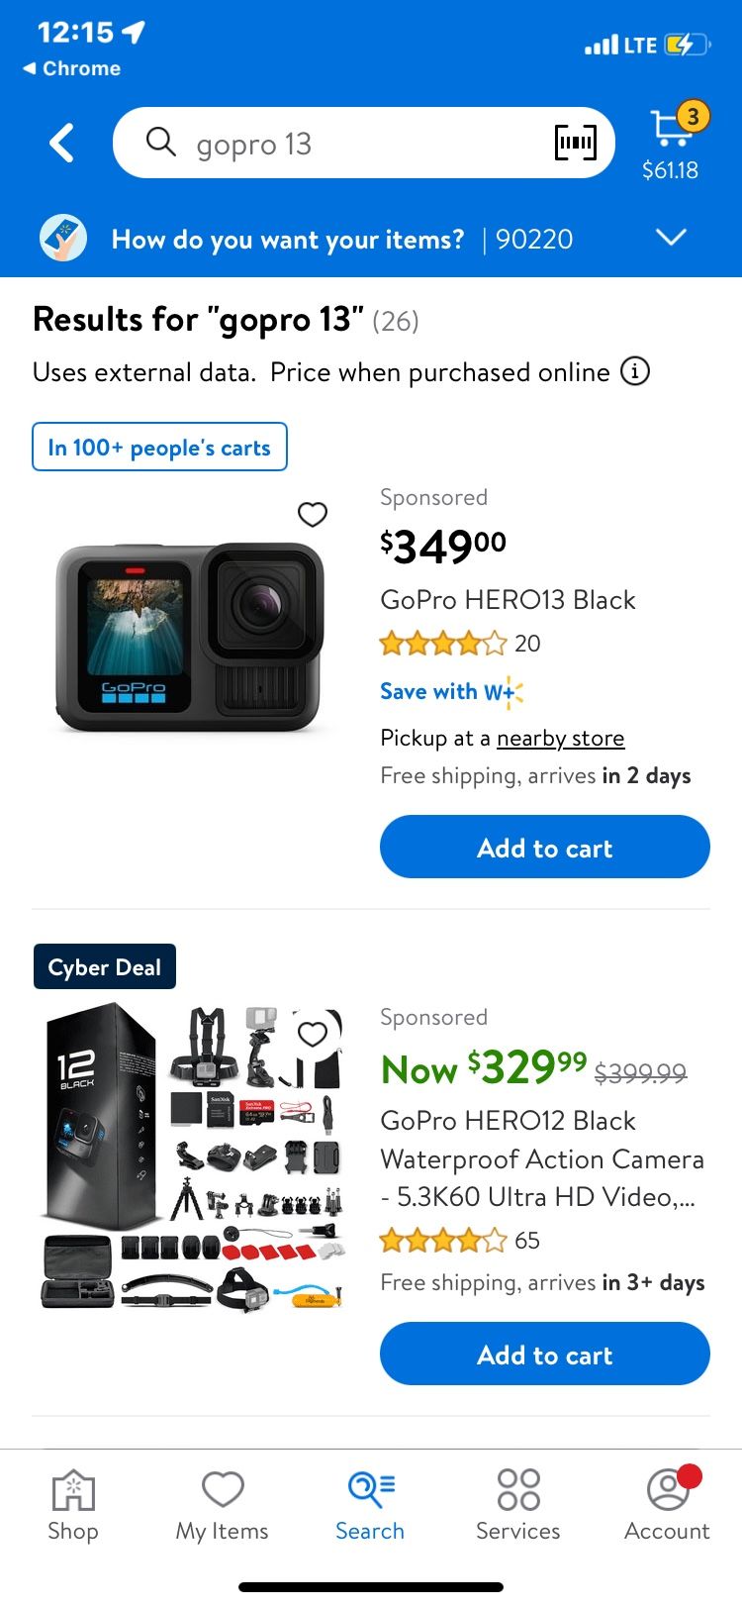Viewport: 742px width, 1608px height.
Task: Favorite the GoPro HERO13 Black camera
Action: click(x=313, y=515)
